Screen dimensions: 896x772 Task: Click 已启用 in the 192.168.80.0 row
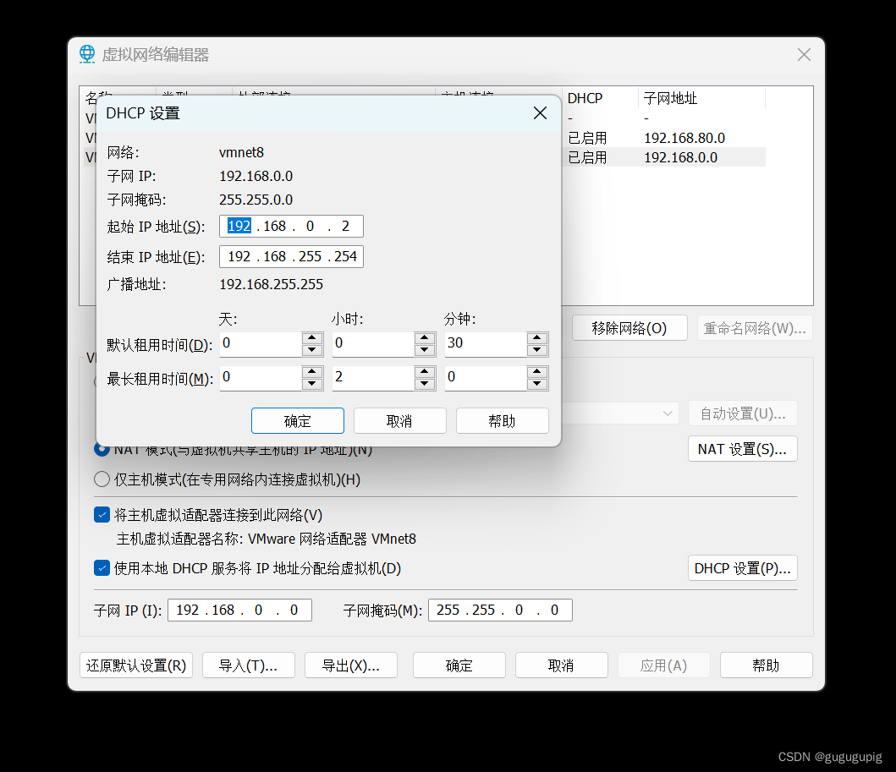tap(587, 138)
